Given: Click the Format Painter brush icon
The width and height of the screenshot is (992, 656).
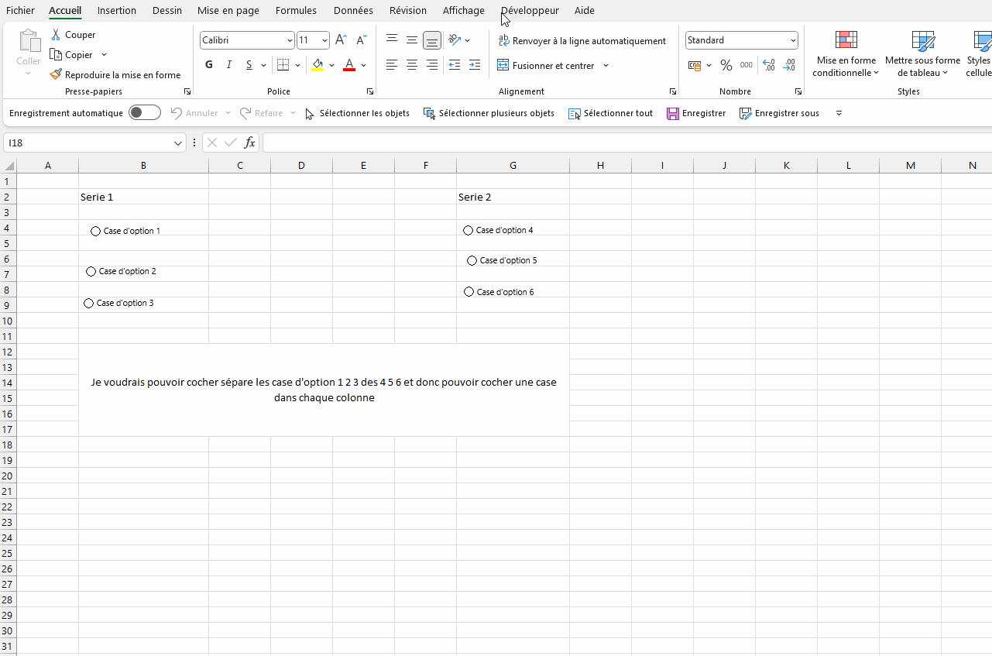Looking at the screenshot, I should (x=56, y=75).
